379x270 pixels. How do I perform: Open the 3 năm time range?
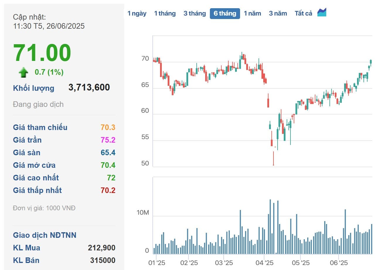(278, 13)
